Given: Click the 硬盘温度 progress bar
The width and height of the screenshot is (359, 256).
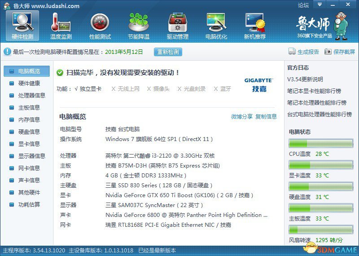Looking at the screenshot, I should click(321, 186).
